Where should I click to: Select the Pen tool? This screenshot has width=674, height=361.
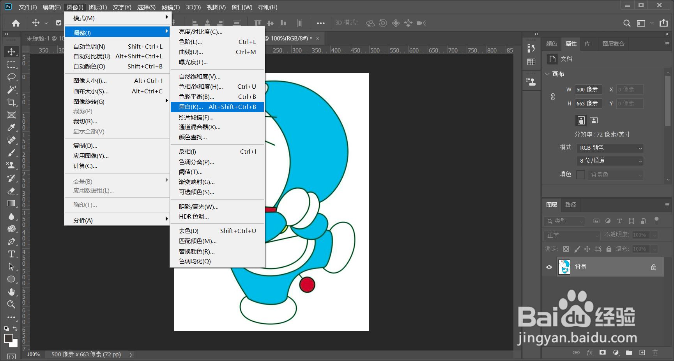(11, 242)
